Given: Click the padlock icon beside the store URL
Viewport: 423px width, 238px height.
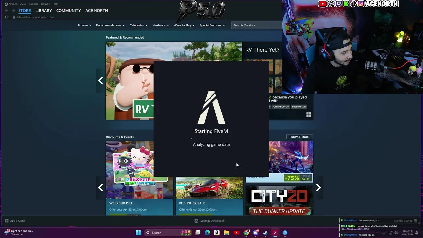Looking at the screenshot, I should pos(14,17).
